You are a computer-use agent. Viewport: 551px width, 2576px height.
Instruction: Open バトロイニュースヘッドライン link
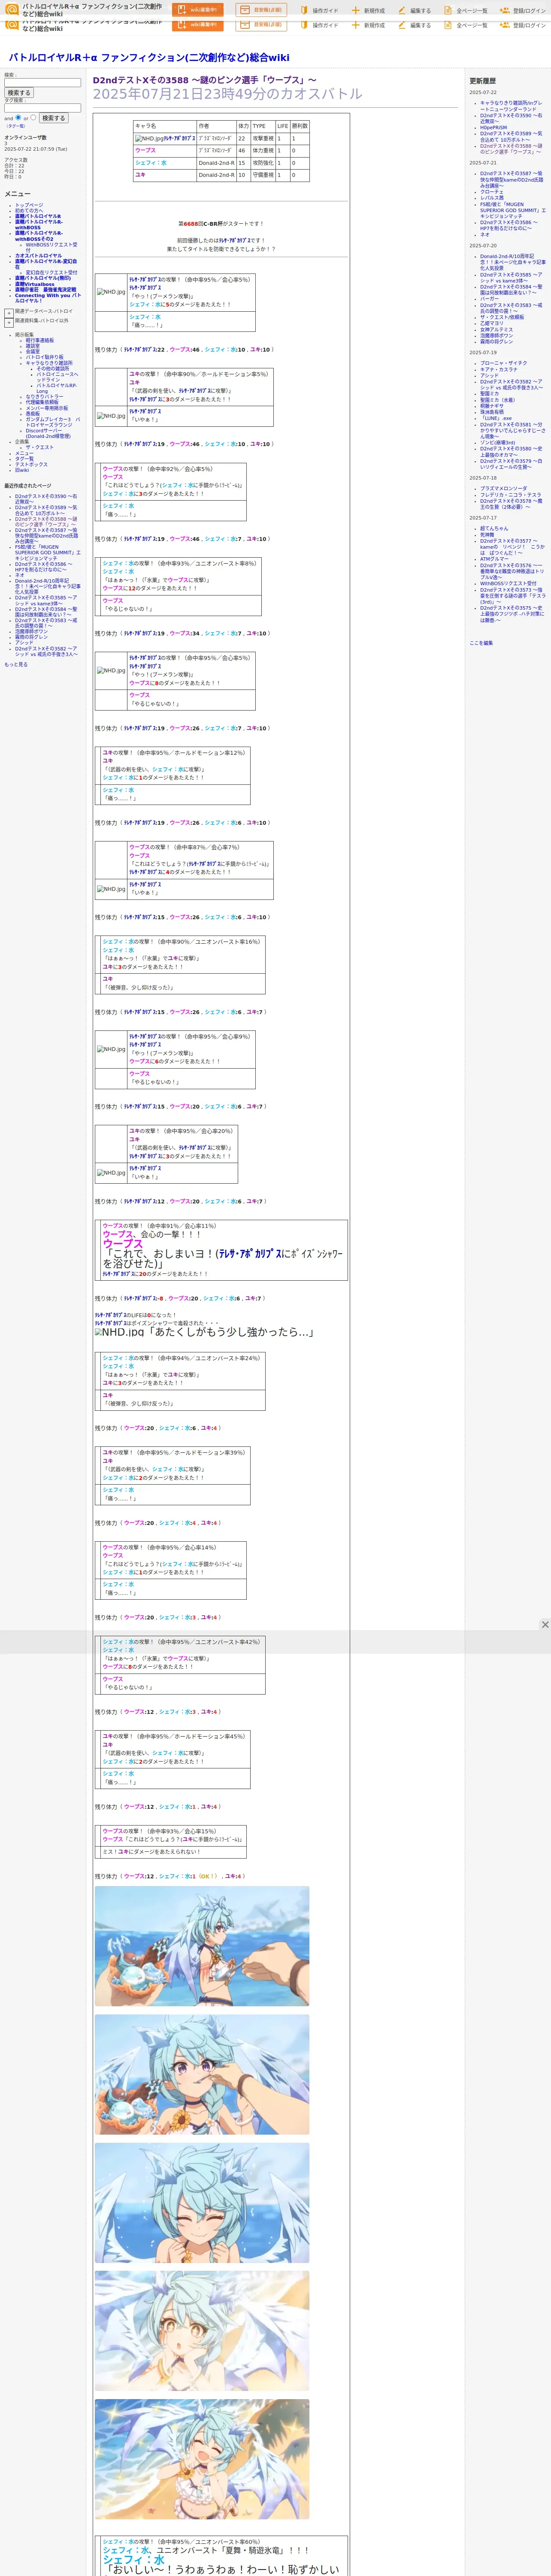coord(57,377)
